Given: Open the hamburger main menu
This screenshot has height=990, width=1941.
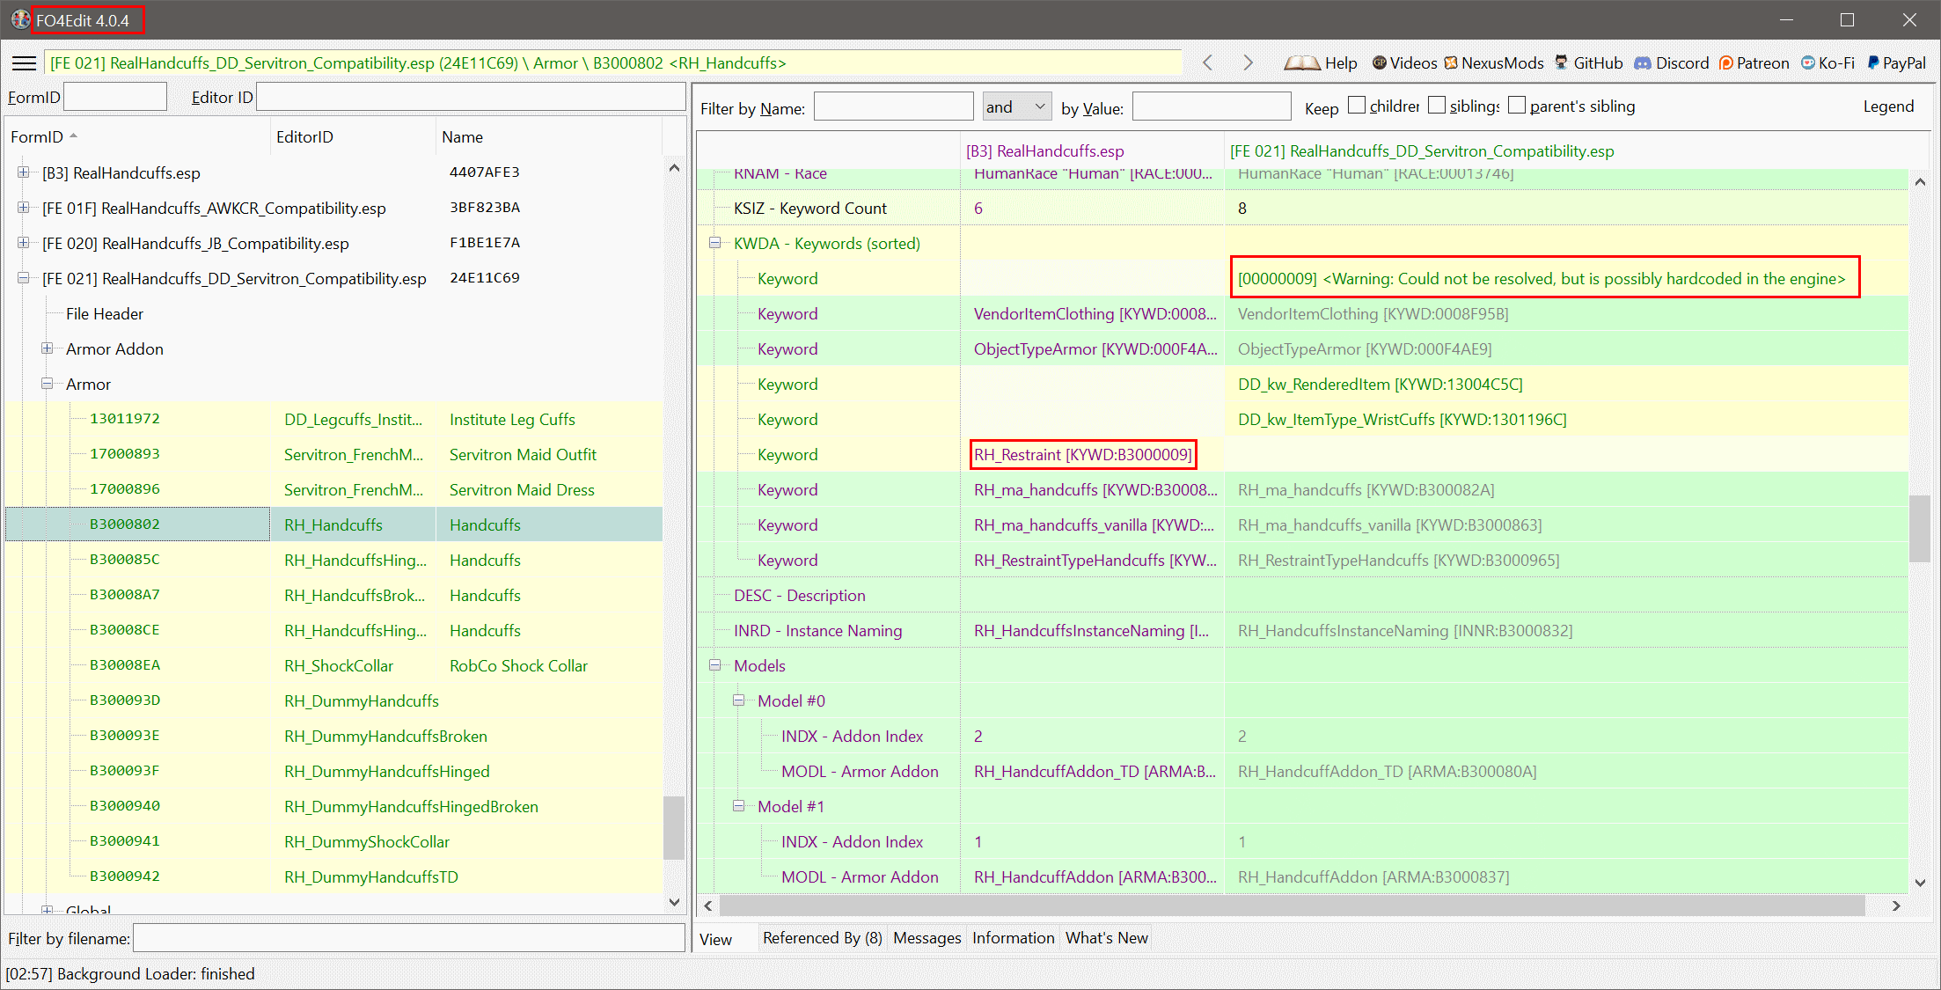Looking at the screenshot, I should (x=24, y=62).
